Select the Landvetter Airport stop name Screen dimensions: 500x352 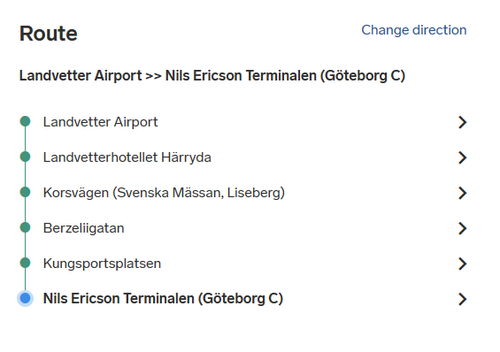pyautogui.click(x=101, y=122)
